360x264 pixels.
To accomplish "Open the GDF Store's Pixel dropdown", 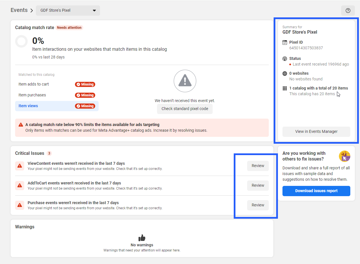I will click(68, 10).
